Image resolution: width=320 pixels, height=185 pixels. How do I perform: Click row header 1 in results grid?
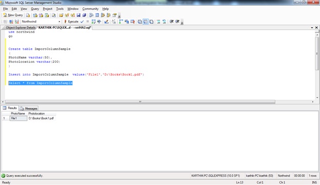coord(6,118)
